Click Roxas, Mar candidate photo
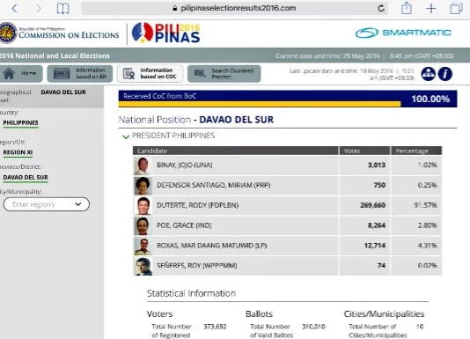Image resolution: width=470 pixels, height=339 pixels. click(x=143, y=246)
